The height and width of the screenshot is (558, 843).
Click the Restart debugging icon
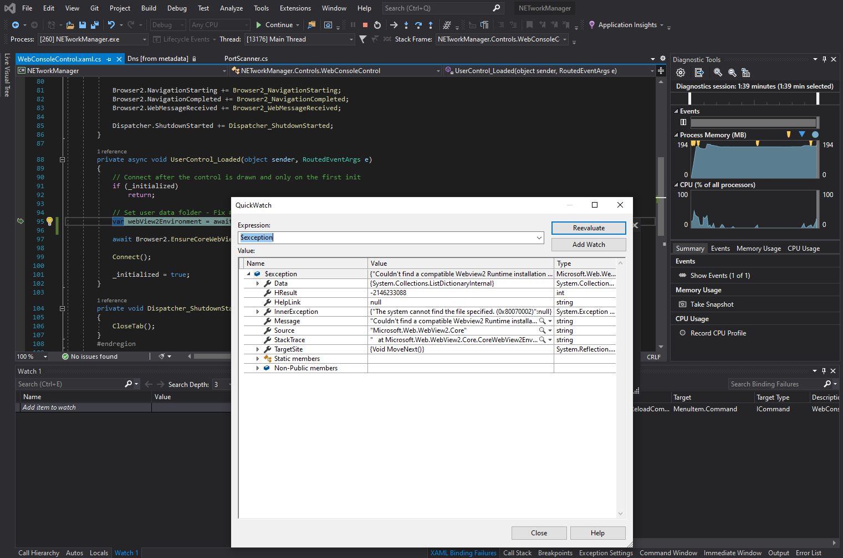[x=377, y=25]
